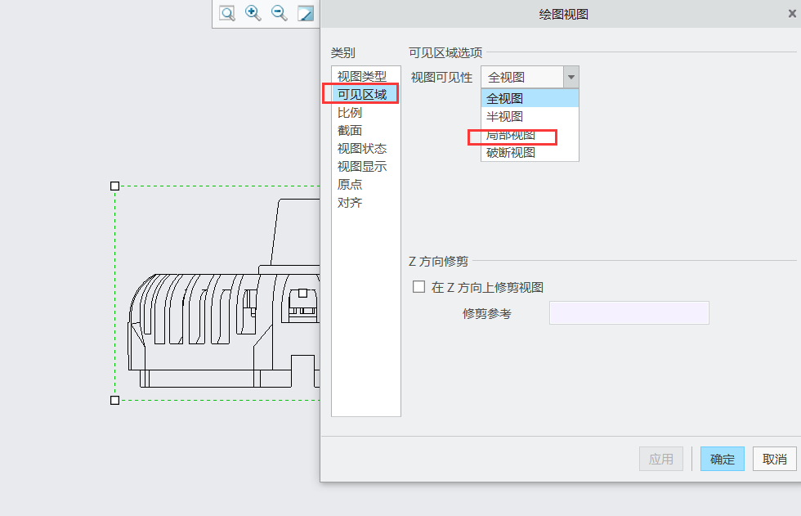Click the top-left view selection handle
This screenshot has height=516, width=801.
tap(115, 186)
